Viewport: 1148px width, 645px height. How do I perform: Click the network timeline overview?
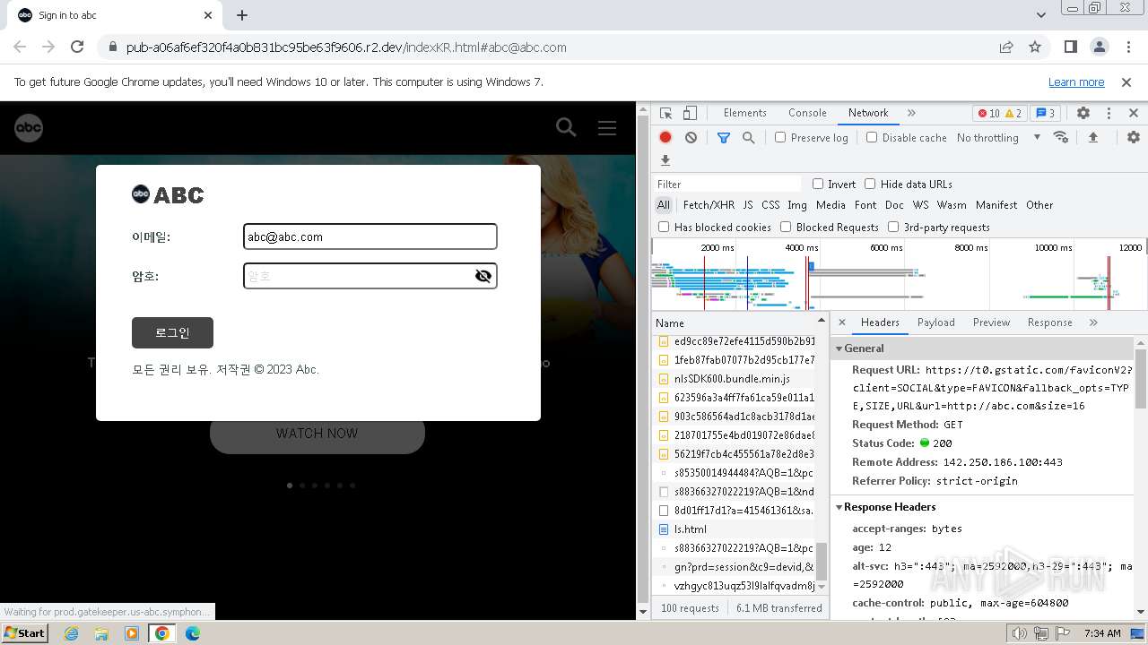899,274
